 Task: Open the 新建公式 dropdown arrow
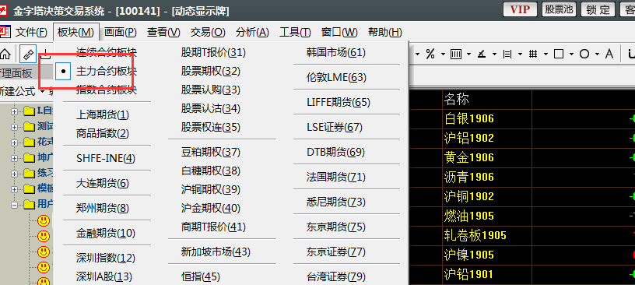[x=42, y=91]
